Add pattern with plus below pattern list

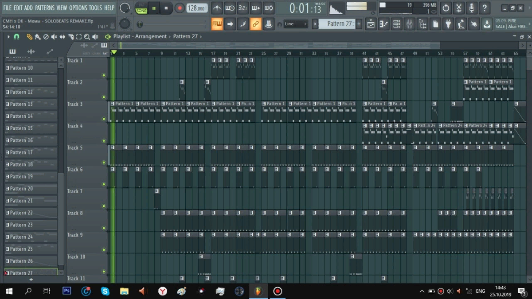click(x=31, y=280)
